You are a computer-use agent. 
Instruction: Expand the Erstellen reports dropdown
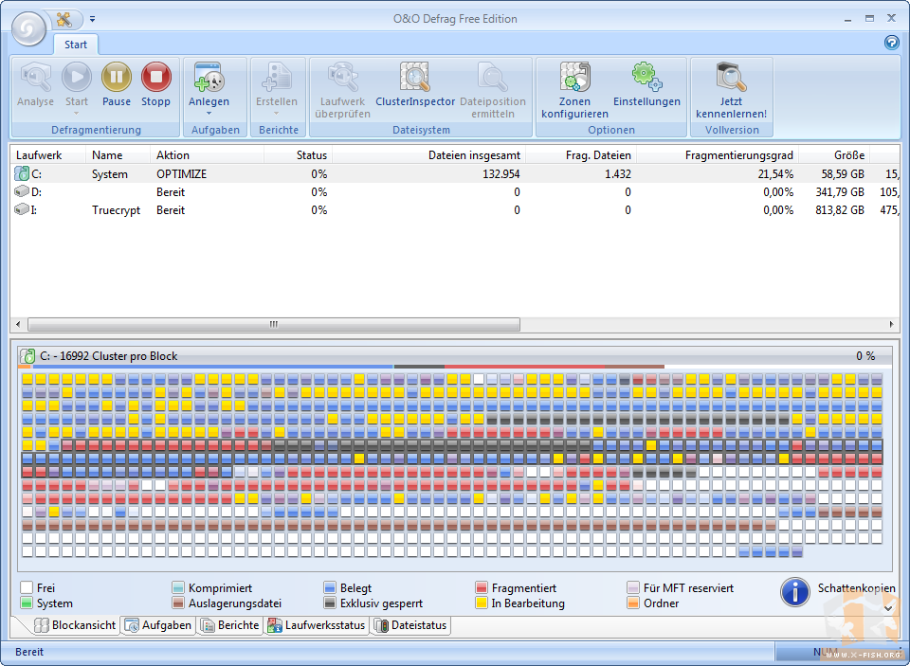tap(277, 113)
